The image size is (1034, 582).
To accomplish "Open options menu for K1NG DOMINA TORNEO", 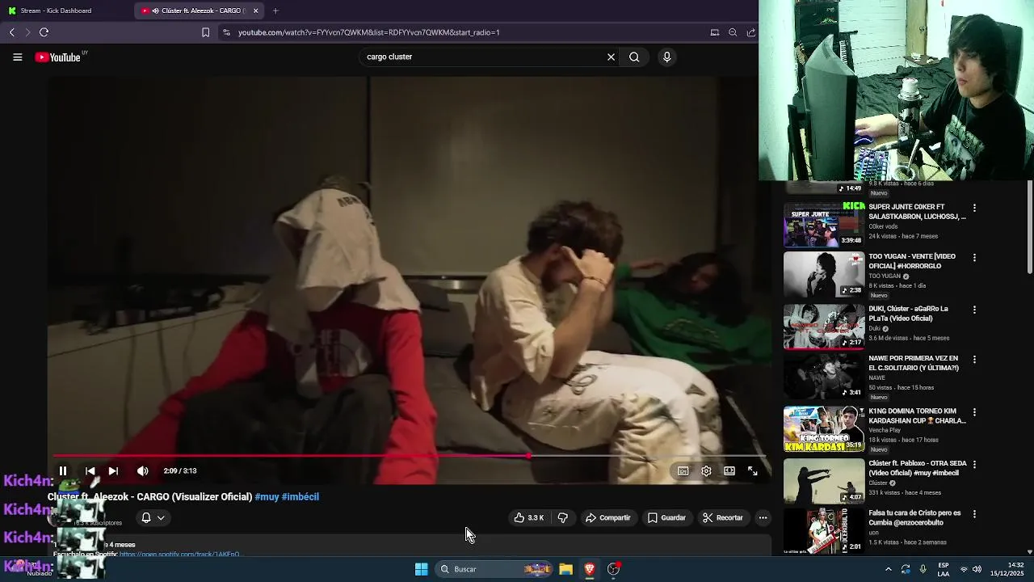I will (x=974, y=412).
